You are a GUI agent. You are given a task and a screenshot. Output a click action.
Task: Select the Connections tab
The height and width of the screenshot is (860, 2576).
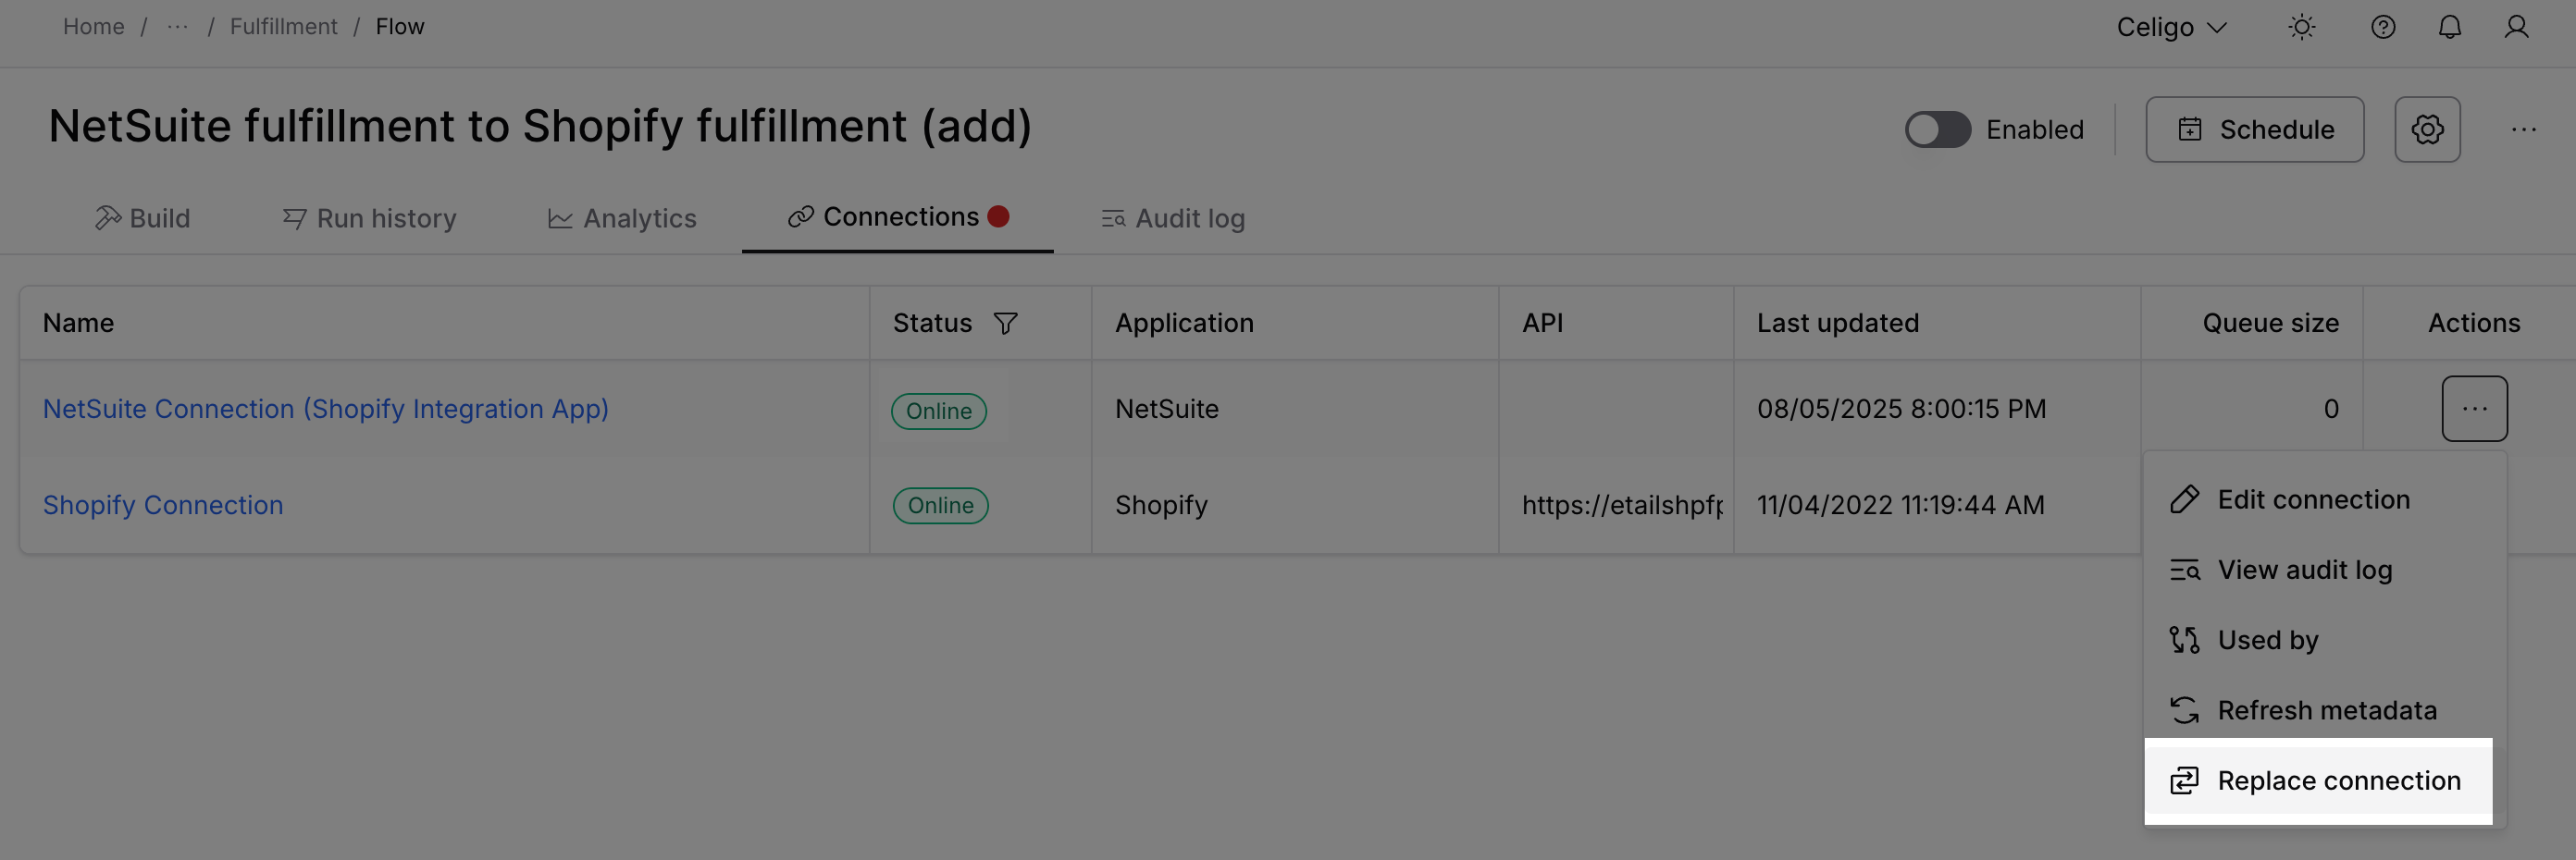[898, 216]
